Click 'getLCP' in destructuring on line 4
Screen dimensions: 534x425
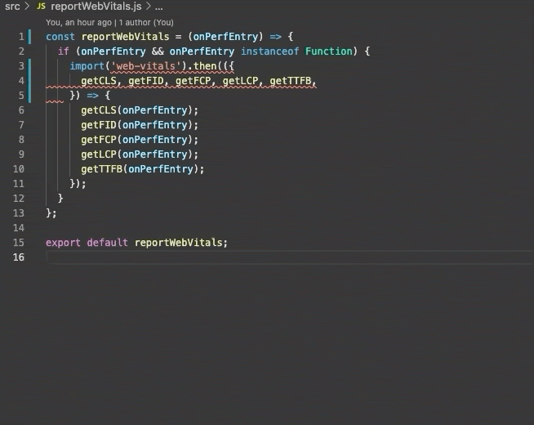[240, 81]
